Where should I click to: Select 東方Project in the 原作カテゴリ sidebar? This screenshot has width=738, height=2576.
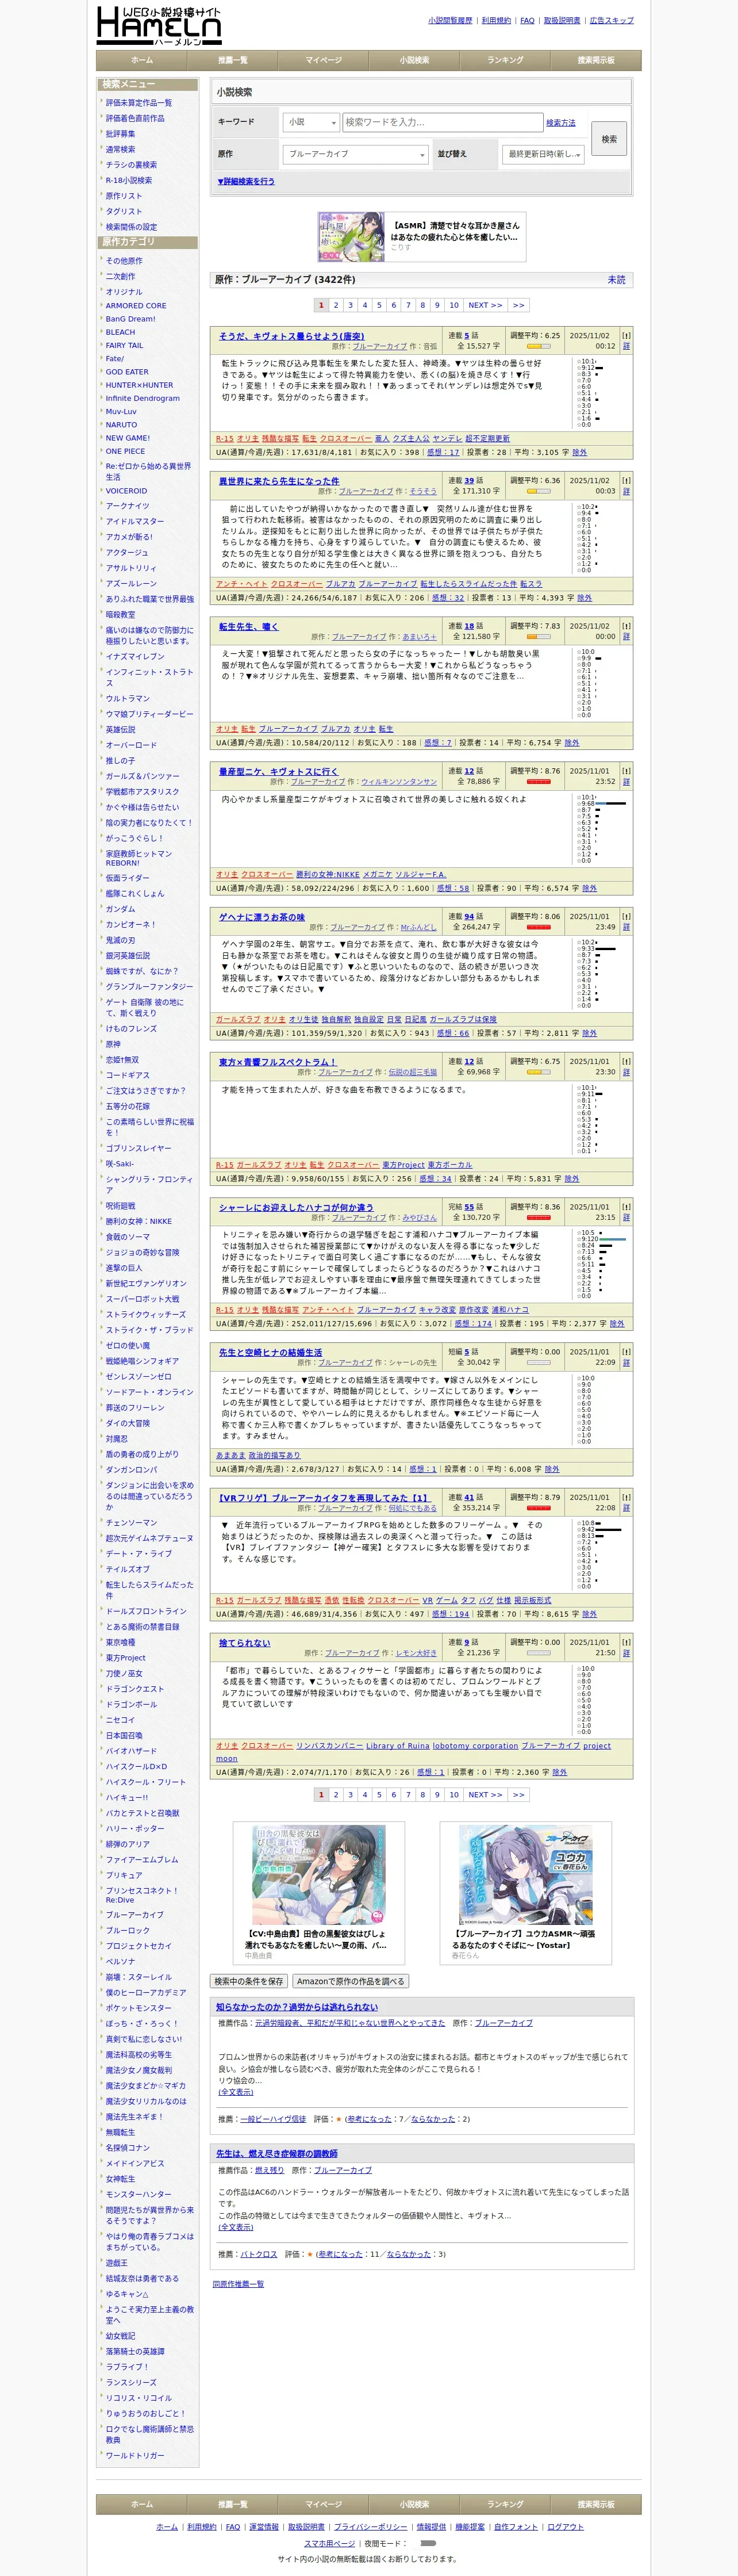point(126,1657)
